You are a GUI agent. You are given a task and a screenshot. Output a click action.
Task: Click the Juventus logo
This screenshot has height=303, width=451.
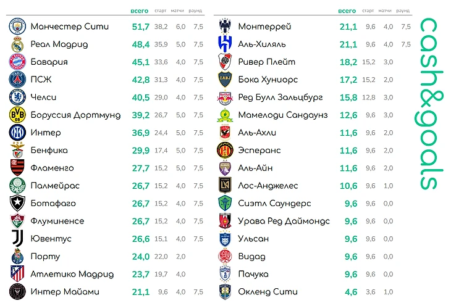pos(17,238)
